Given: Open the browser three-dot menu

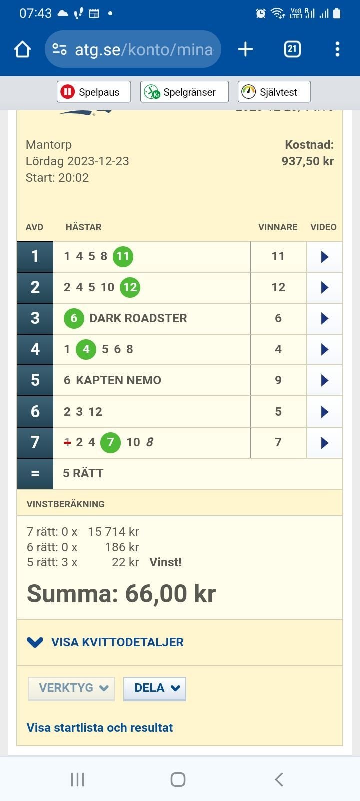Looking at the screenshot, I should [337, 49].
